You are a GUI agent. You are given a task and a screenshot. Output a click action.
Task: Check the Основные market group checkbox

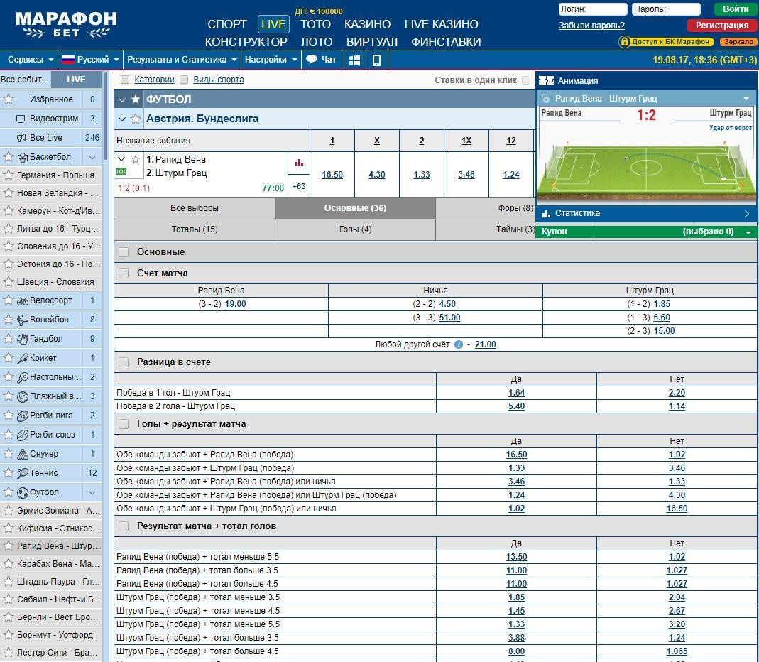[x=124, y=252]
